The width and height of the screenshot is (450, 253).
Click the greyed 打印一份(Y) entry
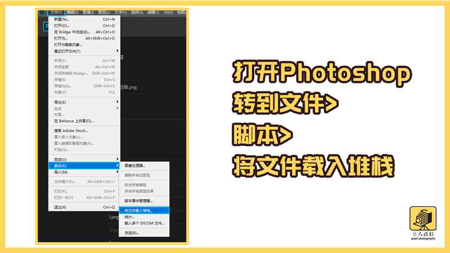tap(85, 198)
